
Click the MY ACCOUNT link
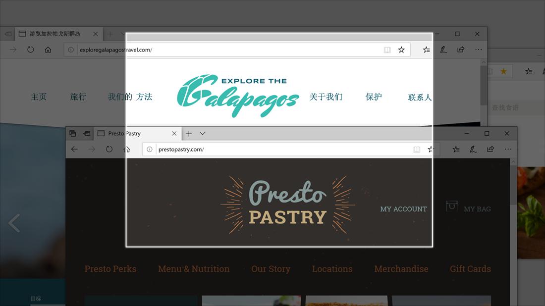403,209
